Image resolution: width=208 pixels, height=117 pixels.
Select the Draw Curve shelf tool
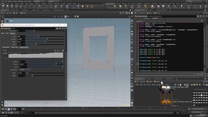(x=46, y=6)
